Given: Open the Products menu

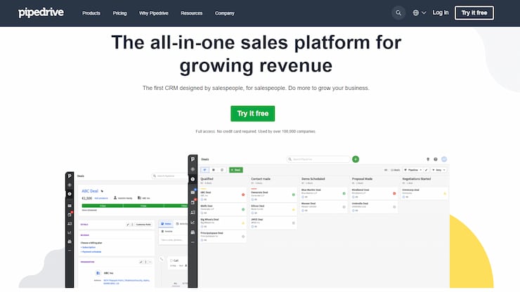Looking at the screenshot, I should coord(91,13).
